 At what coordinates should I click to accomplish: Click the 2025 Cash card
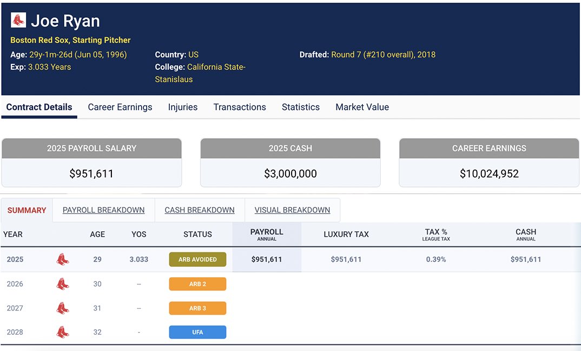click(290, 162)
